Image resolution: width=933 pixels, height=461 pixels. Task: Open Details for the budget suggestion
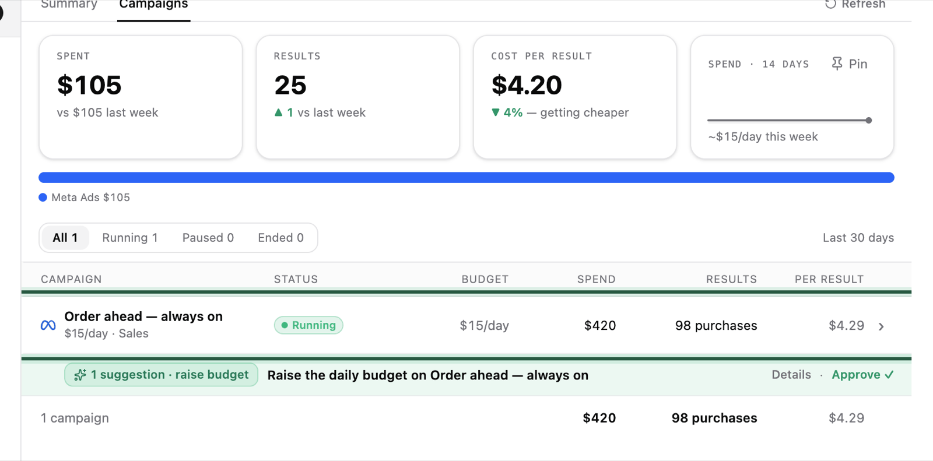pos(791,375)
